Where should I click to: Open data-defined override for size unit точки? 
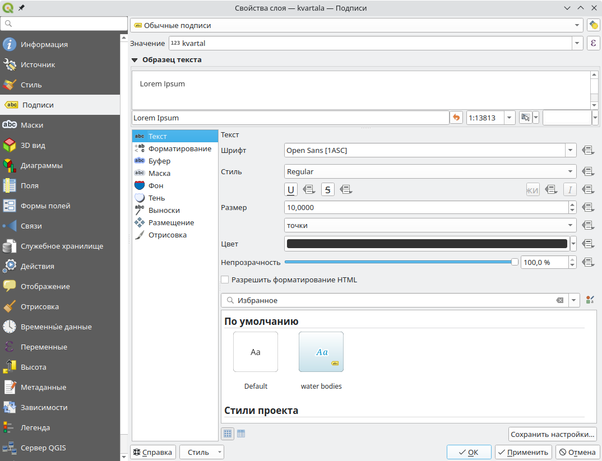coord(588,225)
